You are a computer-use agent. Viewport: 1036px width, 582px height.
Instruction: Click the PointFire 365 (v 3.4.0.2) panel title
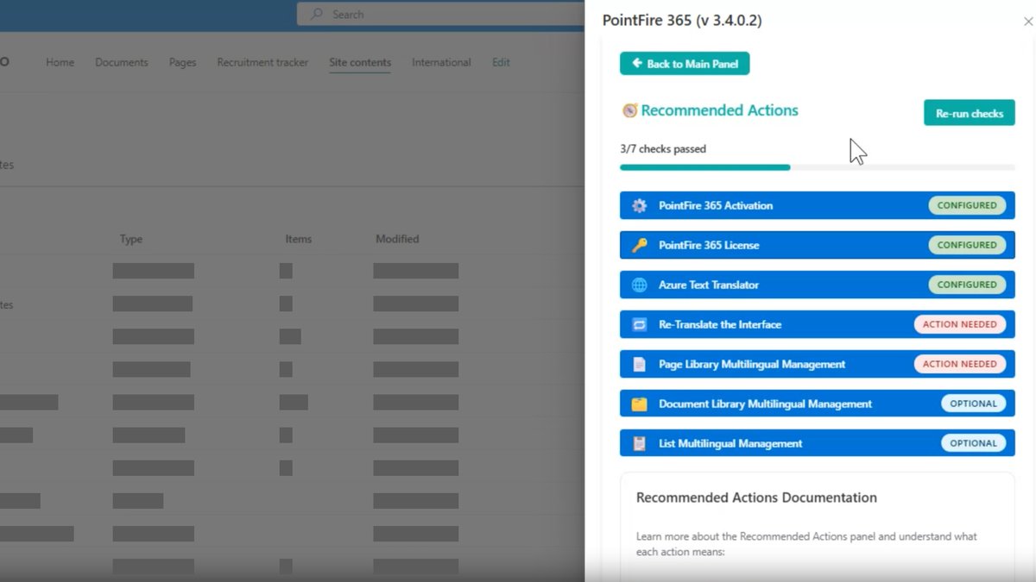(682, 20)
